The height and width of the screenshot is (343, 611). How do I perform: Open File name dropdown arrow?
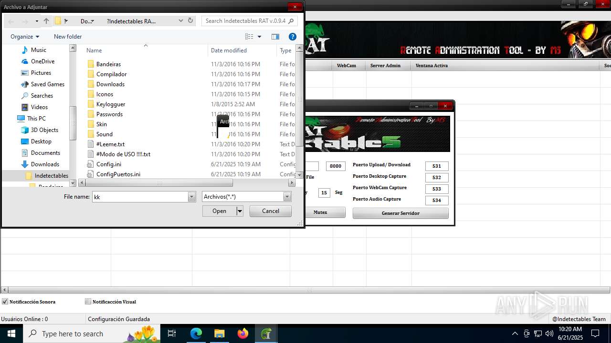pos(192,197)
